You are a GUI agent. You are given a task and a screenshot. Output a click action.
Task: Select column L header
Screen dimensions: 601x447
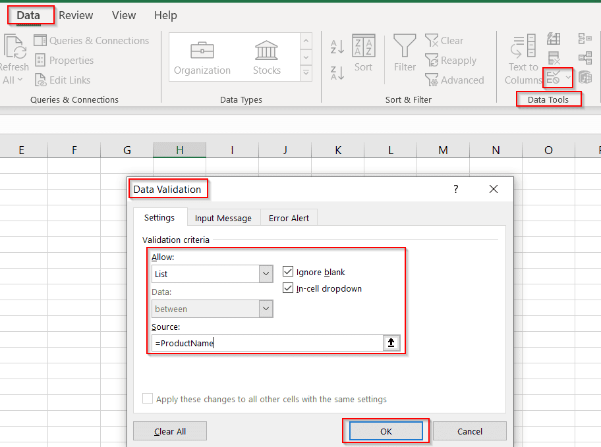[x=391, y=150]
